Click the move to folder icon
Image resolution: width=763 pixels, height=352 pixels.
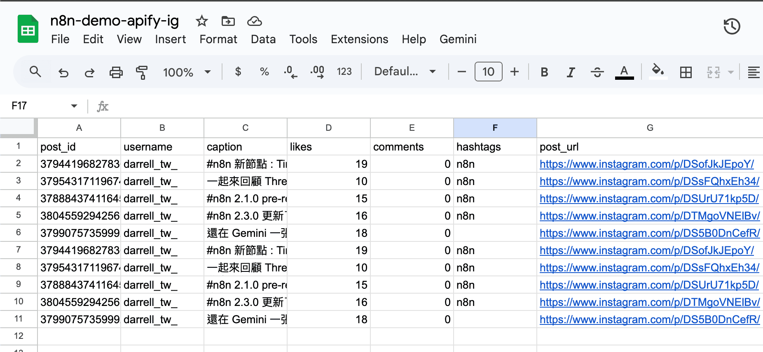(x=228, y=21)
